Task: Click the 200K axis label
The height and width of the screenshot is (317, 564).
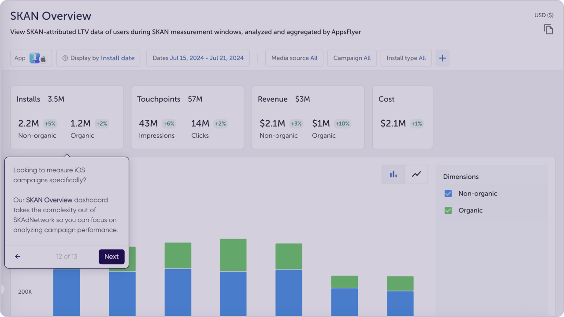Action: click(25, 292)
